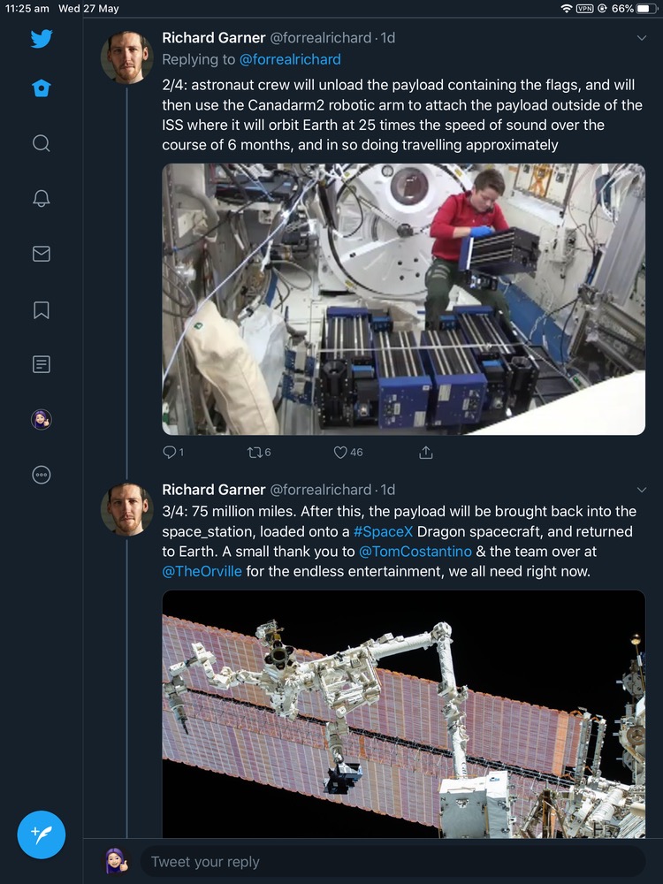Open the Search explore icon
663x884 pixels.
click(x=41, y=143)
